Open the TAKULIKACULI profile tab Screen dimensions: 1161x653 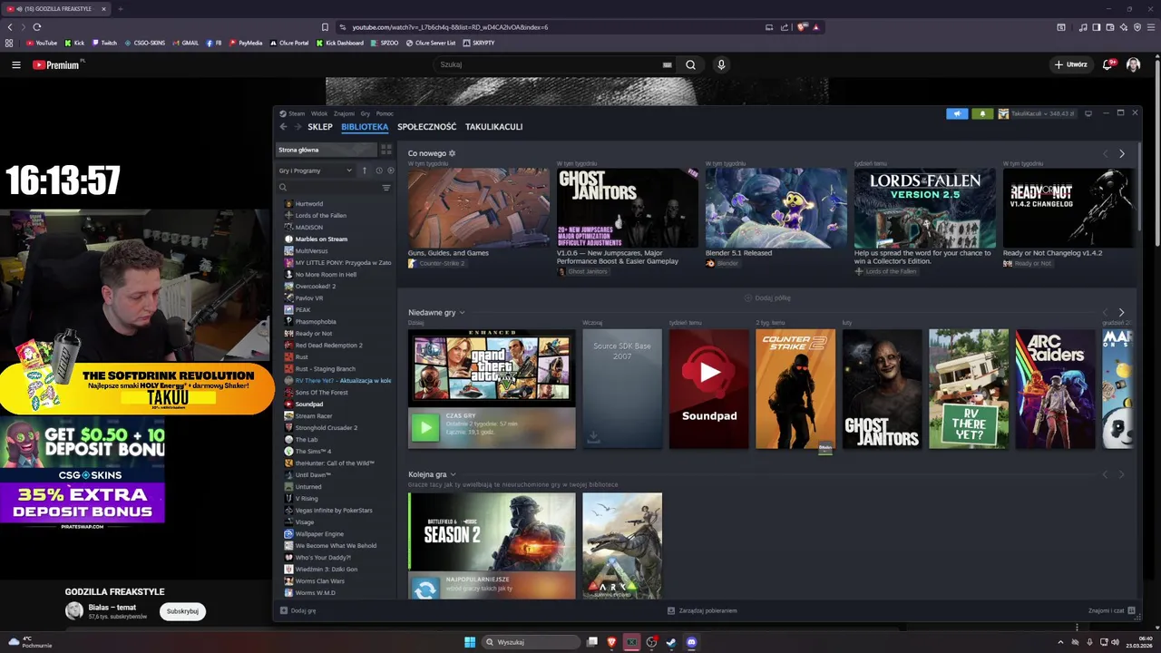point(493,127)
